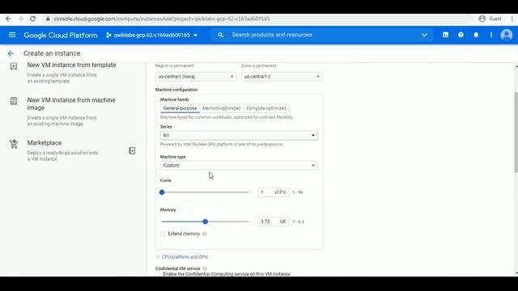Screen dimensions: 518x291
Task: Open the Region dropdown us-central1 (Iowa)
Action: pos(196,77)
